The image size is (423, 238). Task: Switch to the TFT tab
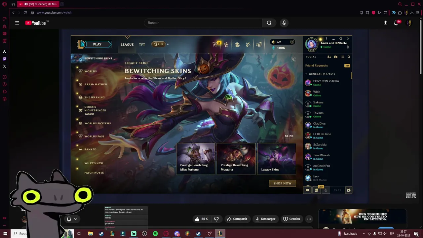pyautogui.click(x=142, y=45)
